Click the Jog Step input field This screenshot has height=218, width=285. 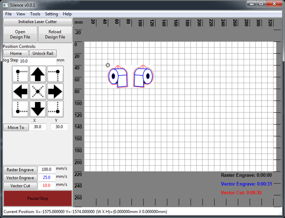pyautogui.click(x=37, y=61)
